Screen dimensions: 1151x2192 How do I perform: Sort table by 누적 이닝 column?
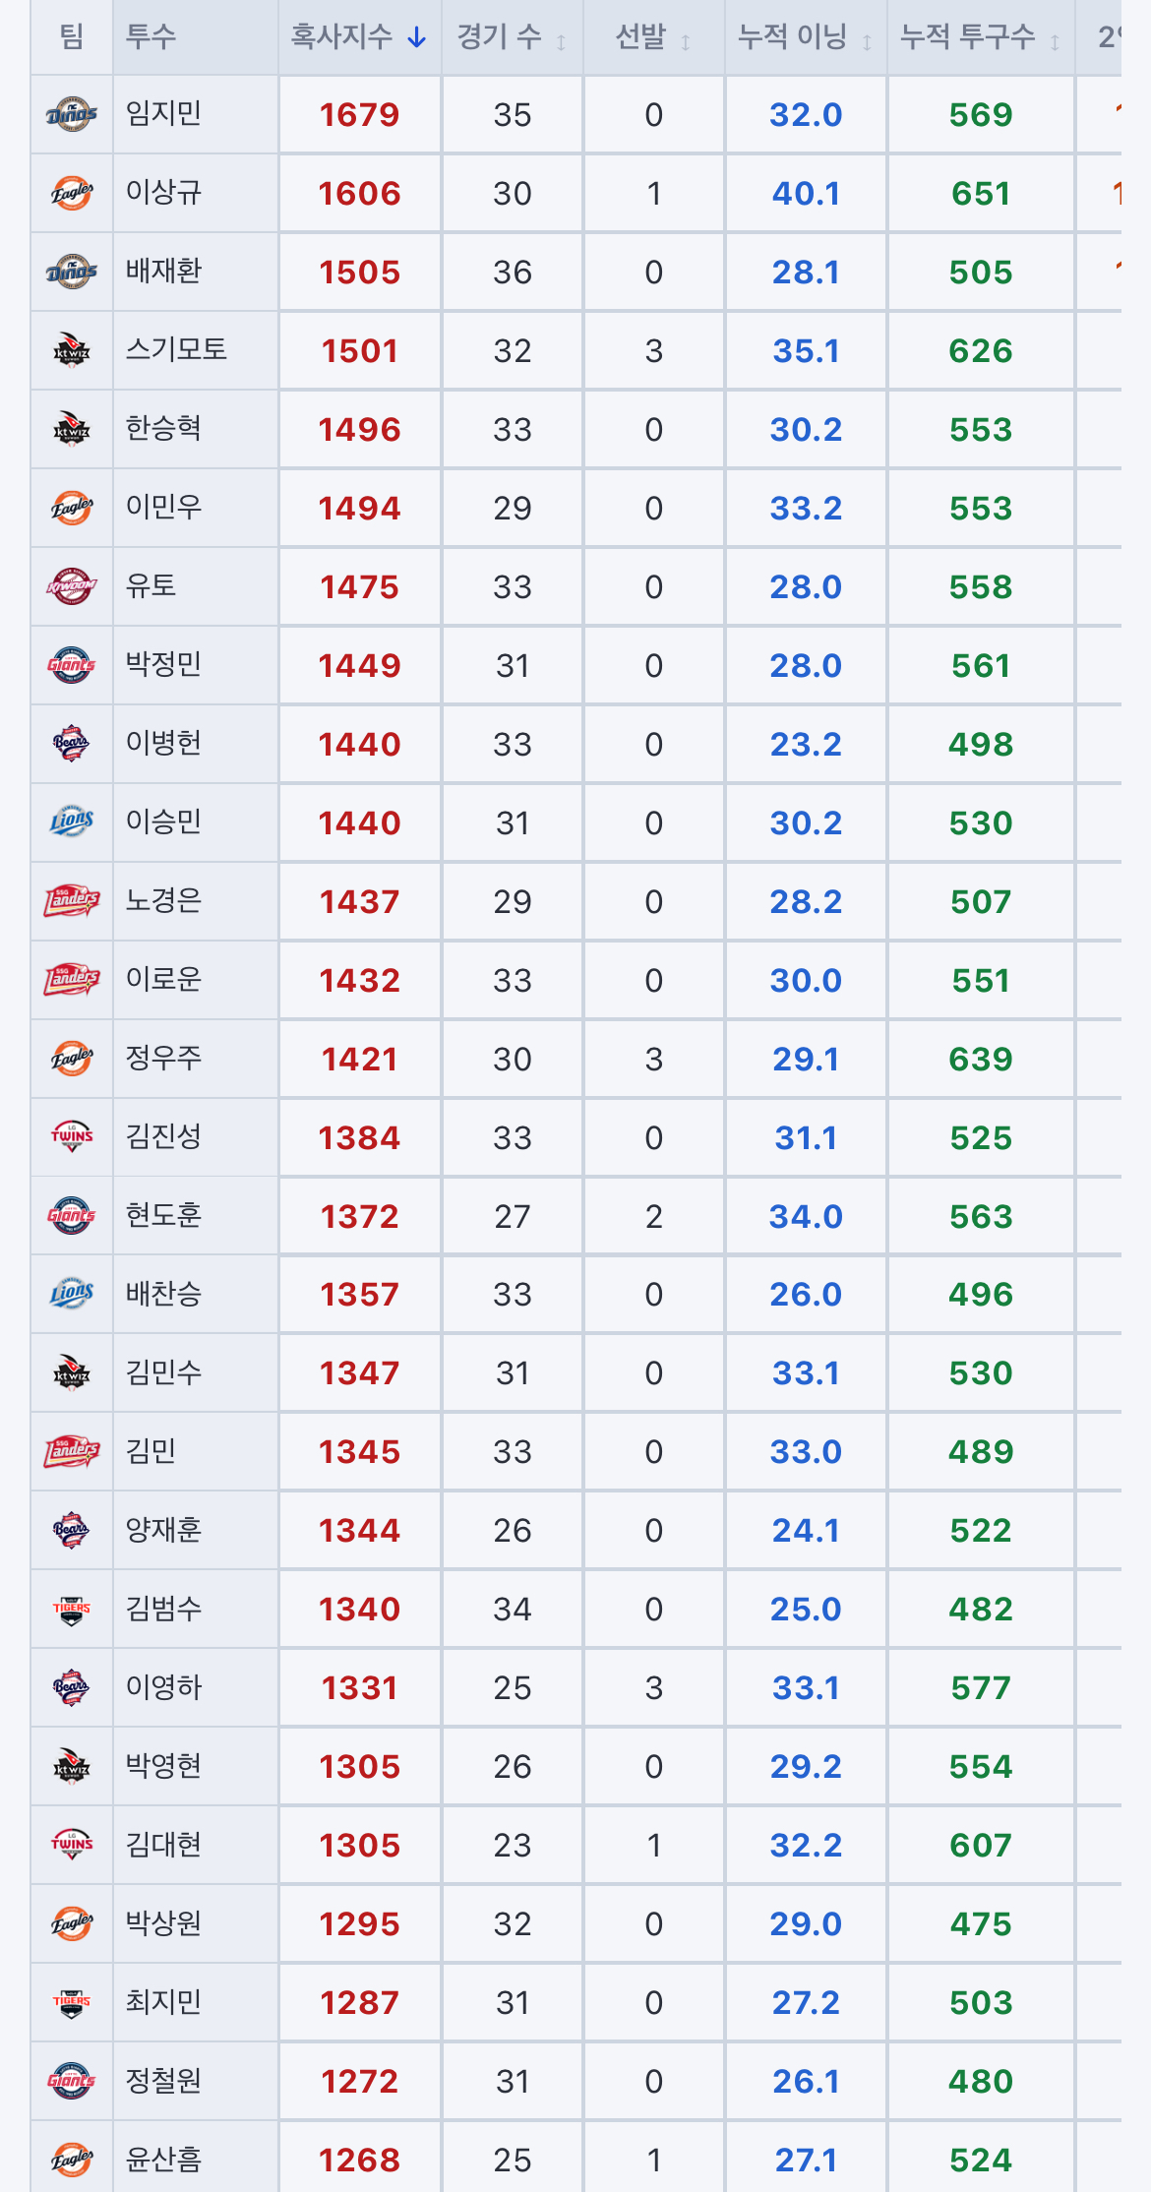coord(806,37)
